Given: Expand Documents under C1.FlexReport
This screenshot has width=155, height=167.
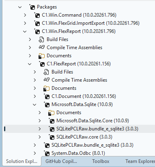Looking at the screenshot, I should [34, 88].
